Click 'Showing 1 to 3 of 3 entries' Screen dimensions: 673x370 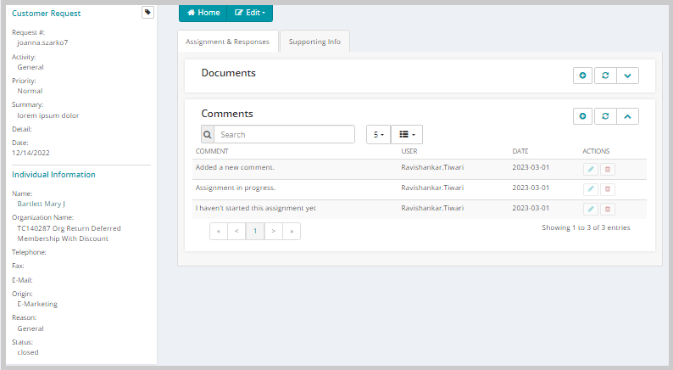(586, 227)
